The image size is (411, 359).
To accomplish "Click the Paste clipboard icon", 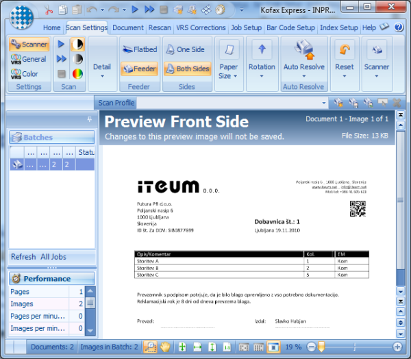I will coord(77,10).
